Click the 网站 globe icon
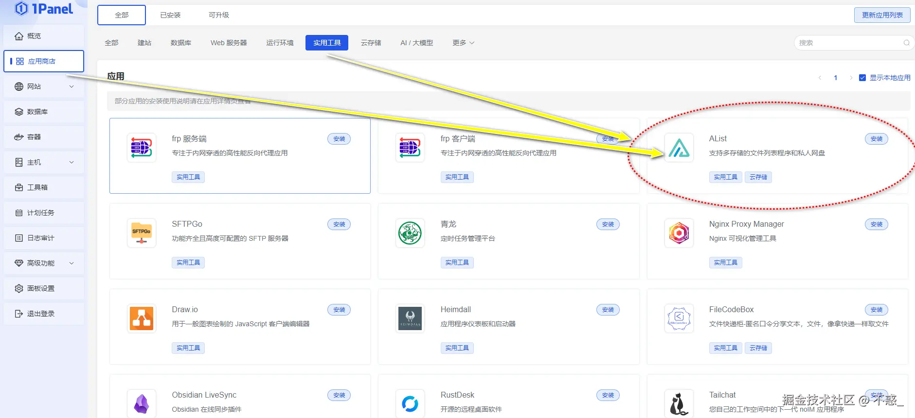The image size is (915, 418). click(19, 86)
